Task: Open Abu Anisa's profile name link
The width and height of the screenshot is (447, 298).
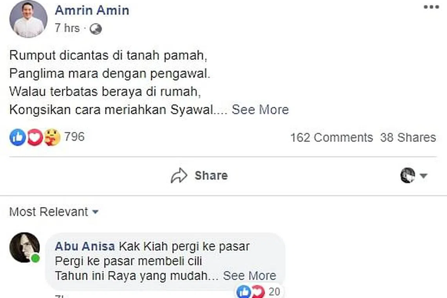Action: [85, 247]
